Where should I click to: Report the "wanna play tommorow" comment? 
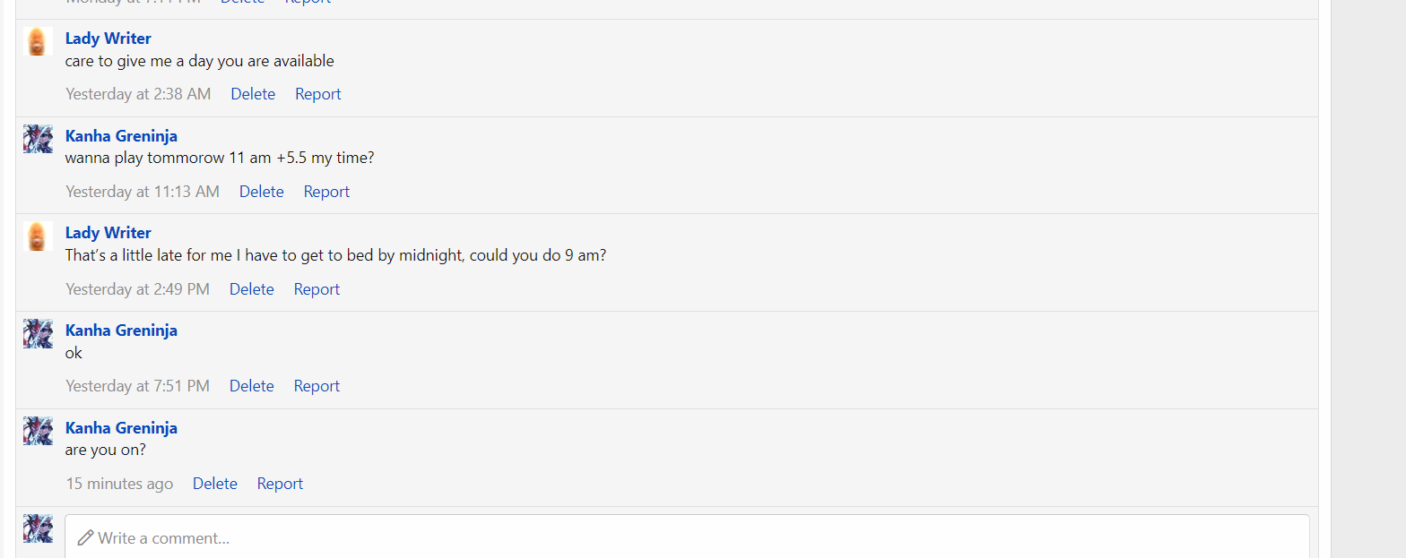(x=326, y=192)
